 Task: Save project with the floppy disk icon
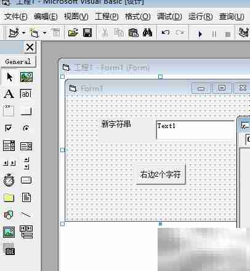click(x=87, y=33)
